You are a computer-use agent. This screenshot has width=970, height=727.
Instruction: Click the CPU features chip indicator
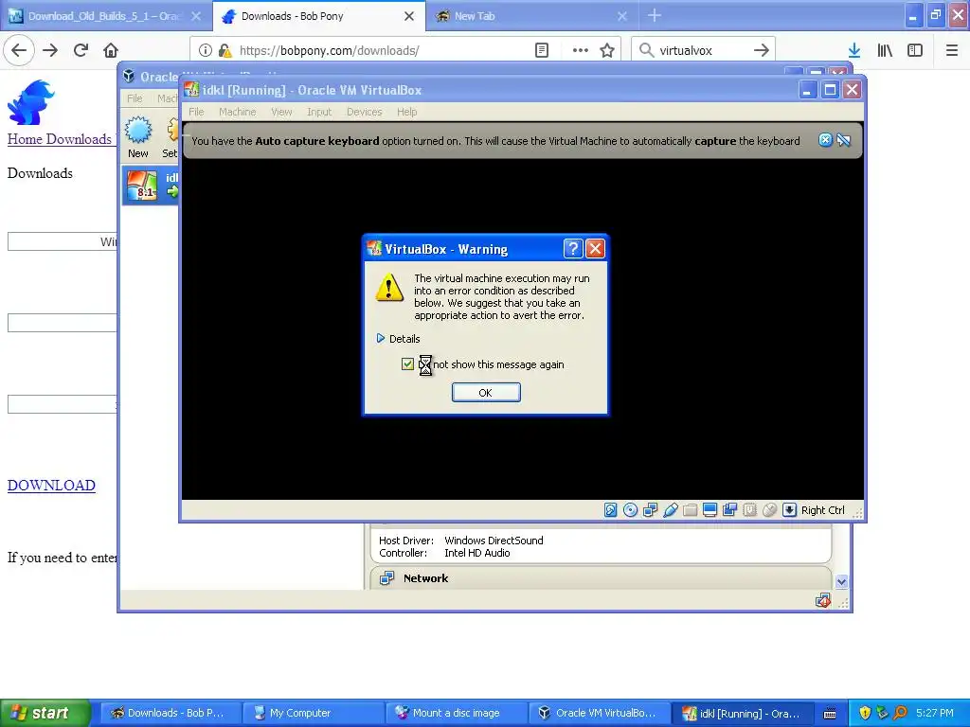coord(750,510)
